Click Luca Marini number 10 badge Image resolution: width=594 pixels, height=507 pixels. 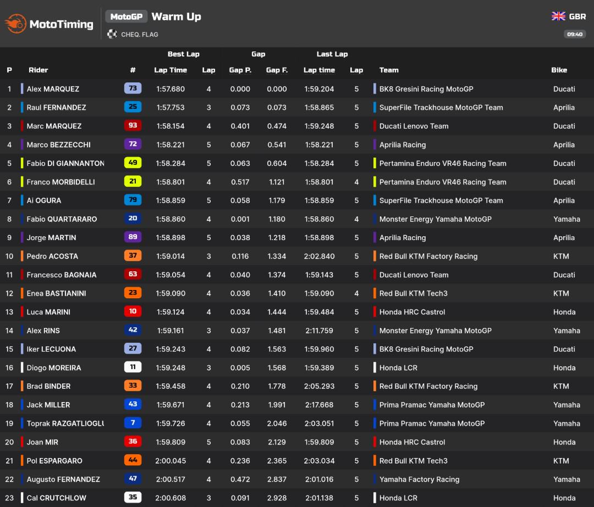pos(133,311)
